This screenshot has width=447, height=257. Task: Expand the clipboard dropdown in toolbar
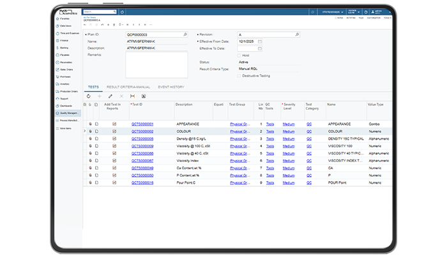[121, 25]
